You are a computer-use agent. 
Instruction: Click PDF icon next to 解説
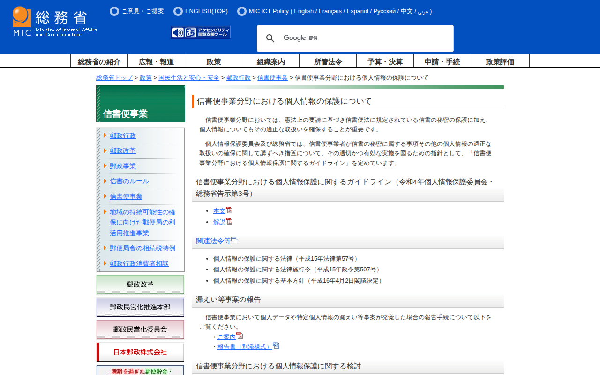click(229, 222)
